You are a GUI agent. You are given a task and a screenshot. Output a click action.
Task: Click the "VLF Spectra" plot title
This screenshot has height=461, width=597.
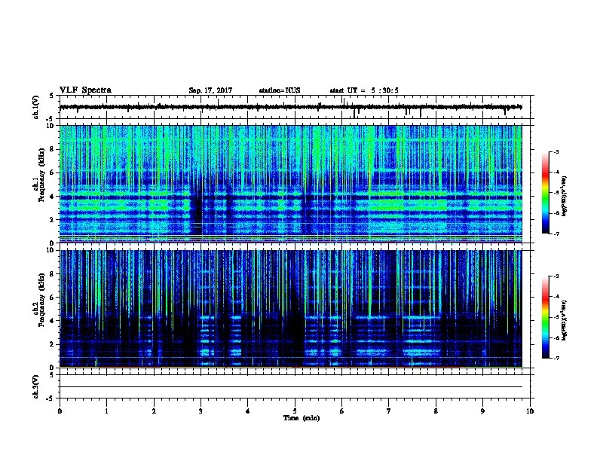coord(85,90)
